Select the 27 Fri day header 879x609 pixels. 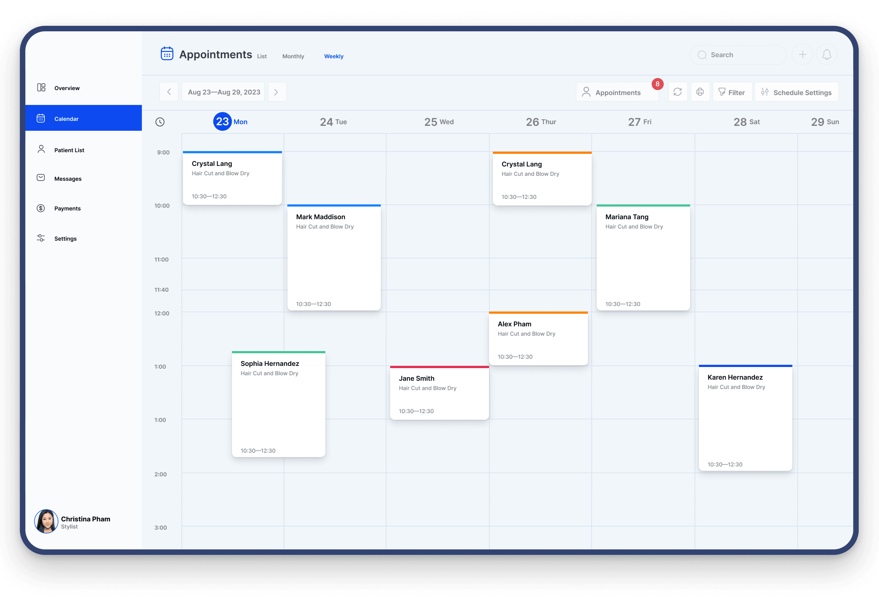point(640,122)
